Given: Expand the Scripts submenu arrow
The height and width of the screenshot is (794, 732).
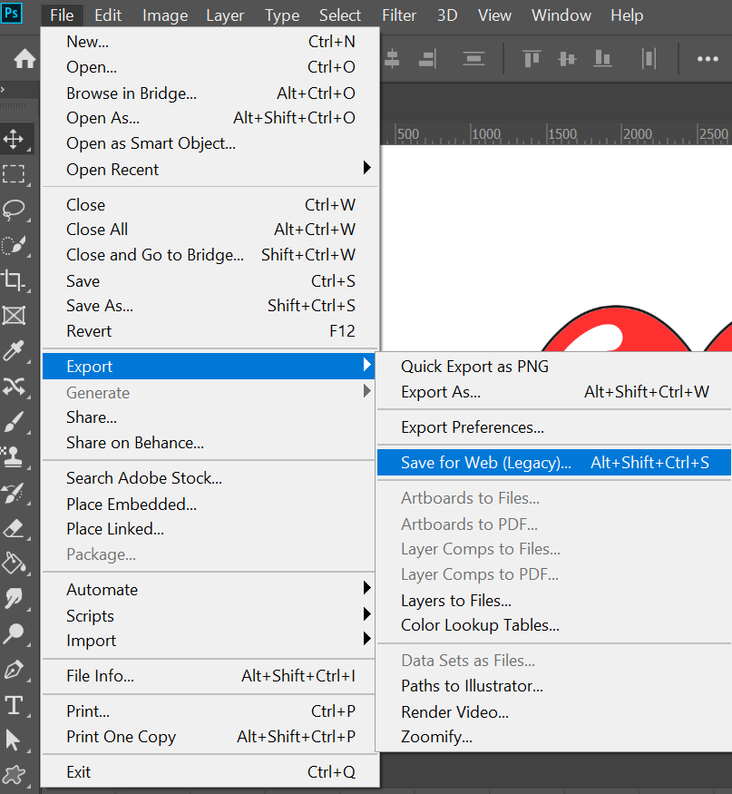Looking at the screenshot, I should click(x=367, y=613).
